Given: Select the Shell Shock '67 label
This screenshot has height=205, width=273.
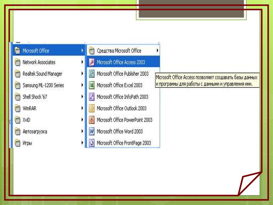Looking at the screenshot, I should click(x=35, y=97).
